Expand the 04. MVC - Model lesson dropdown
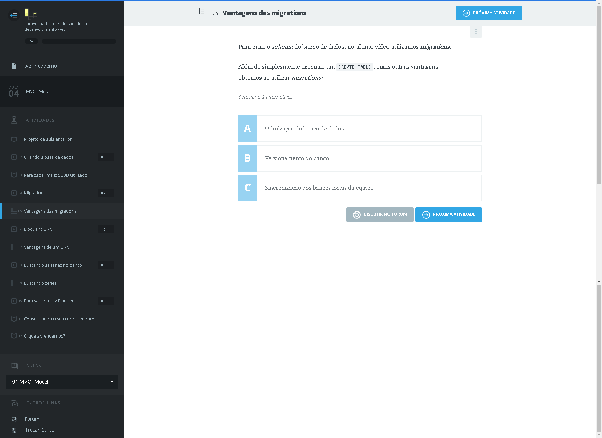This screenshot has height=438, width=602. pyautogui.click(x=62, y=382)
